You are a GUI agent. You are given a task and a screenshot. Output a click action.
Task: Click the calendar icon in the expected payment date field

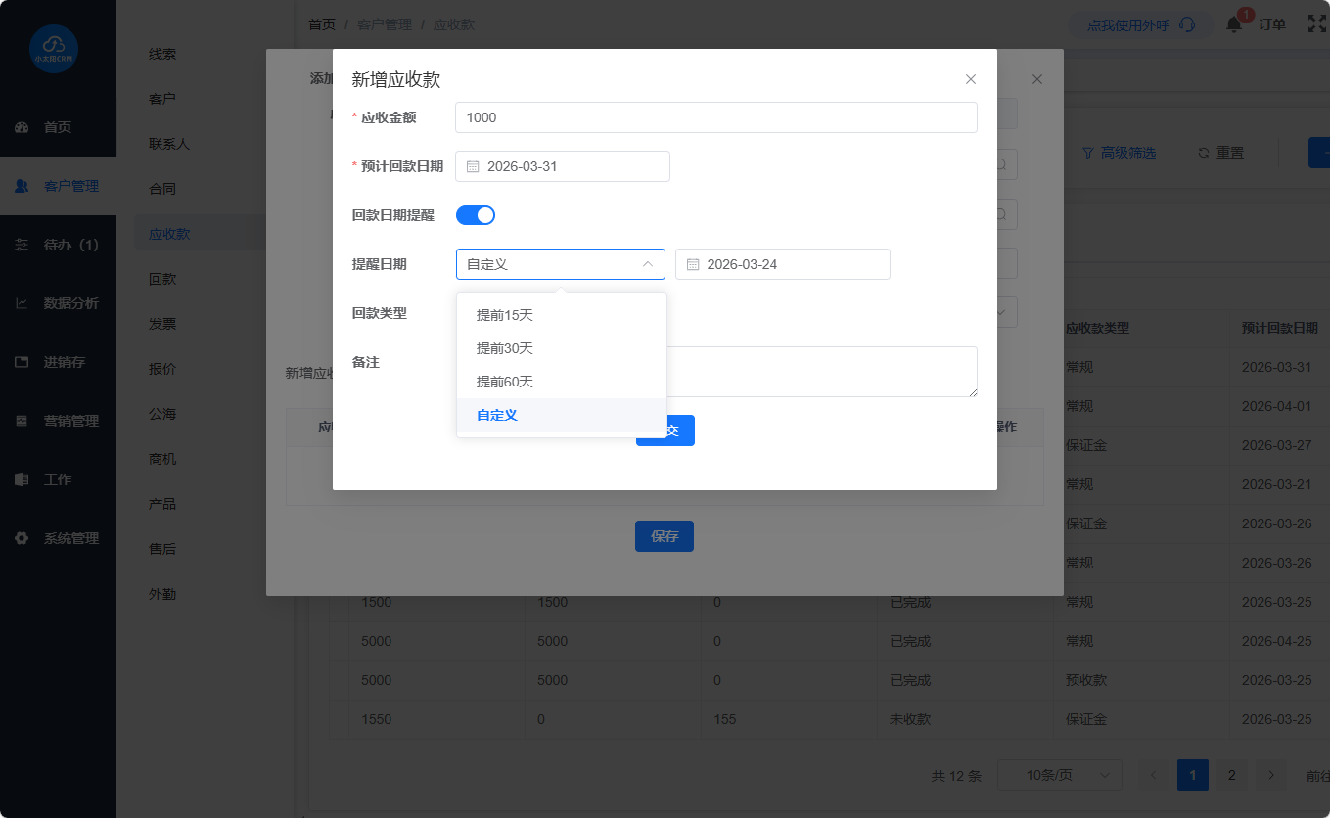473,166
